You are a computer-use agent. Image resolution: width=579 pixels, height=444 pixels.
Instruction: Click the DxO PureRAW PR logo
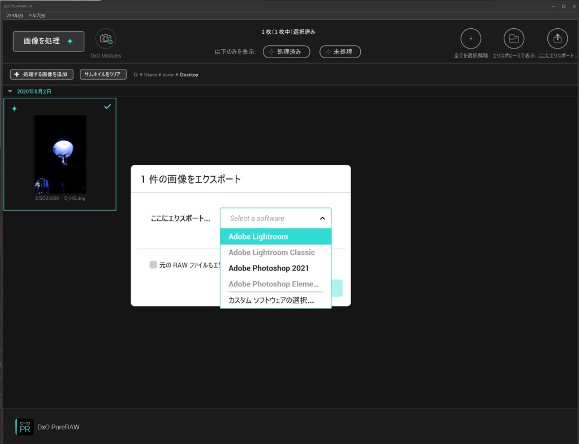[x=24, y=426]
